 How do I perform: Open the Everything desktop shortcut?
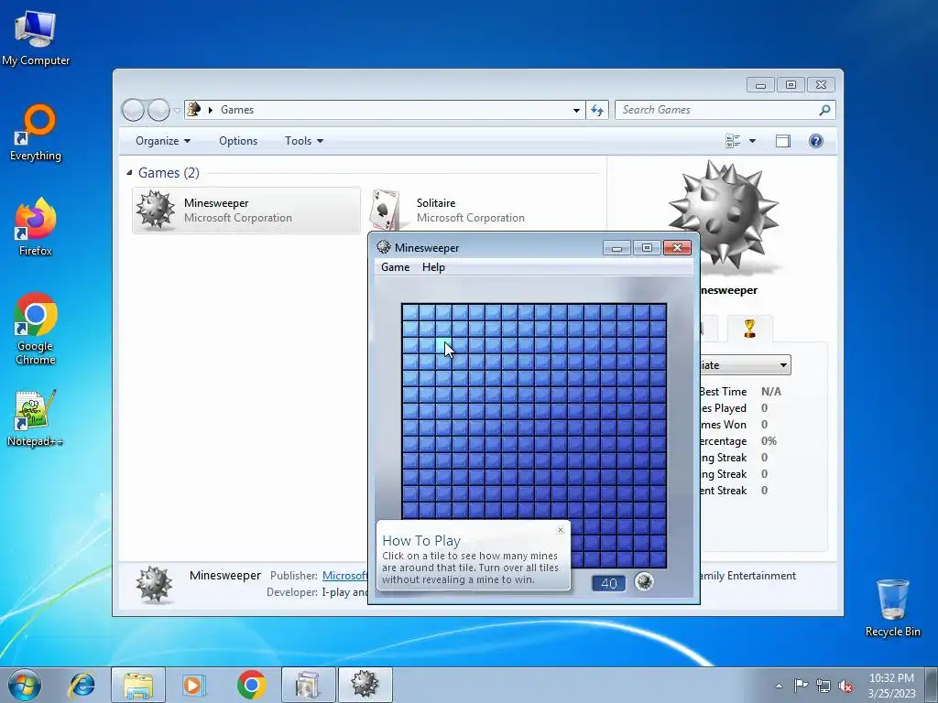[x=36, y=133]
